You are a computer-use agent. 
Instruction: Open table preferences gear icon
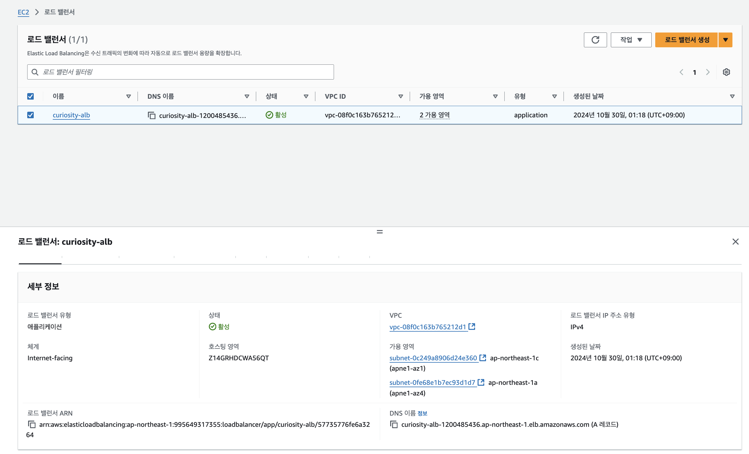[726, 72]
